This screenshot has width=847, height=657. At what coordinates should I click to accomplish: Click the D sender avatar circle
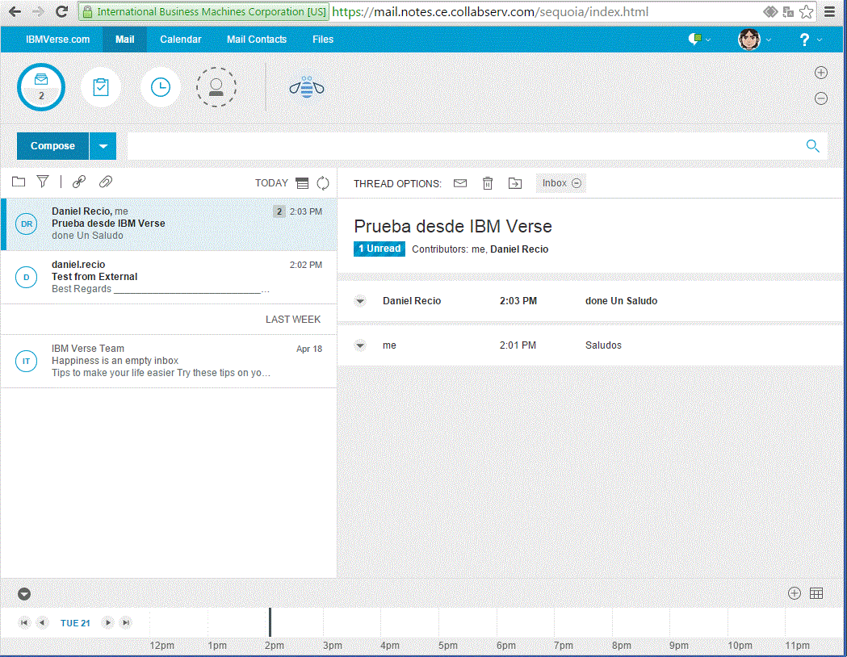click(27, 278)
